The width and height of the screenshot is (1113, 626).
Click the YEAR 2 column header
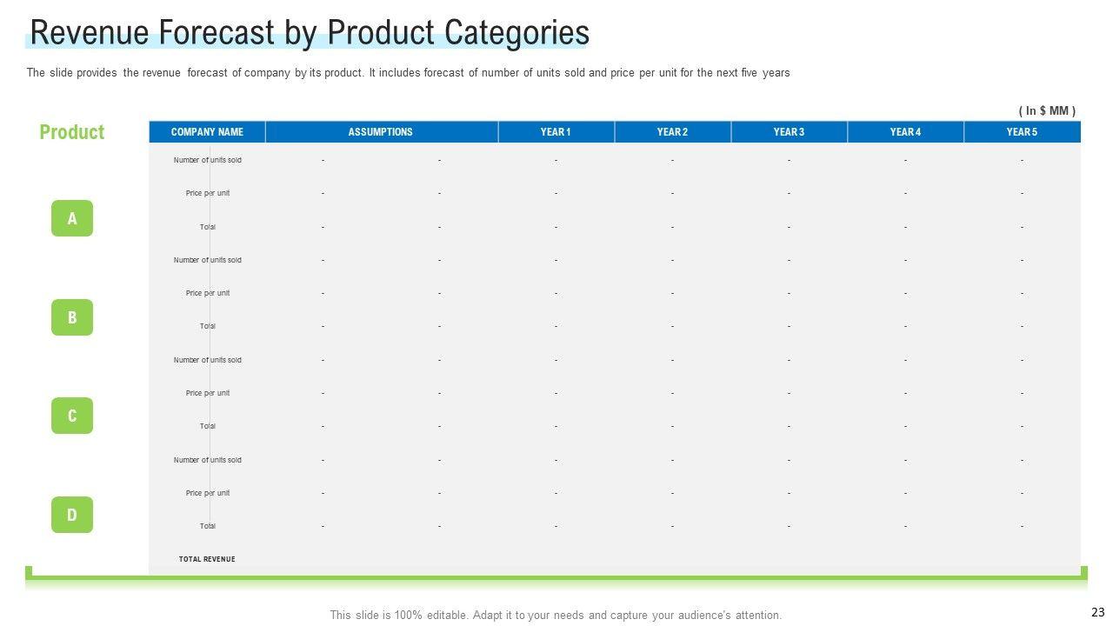click(672, 132)
